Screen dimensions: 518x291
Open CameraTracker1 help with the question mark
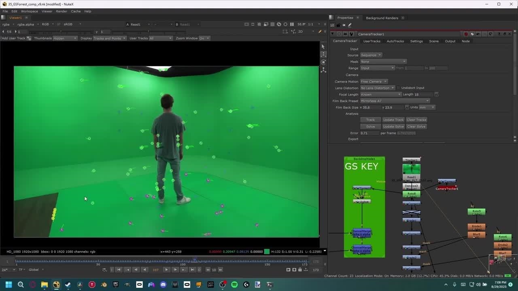tap(499, 34)
